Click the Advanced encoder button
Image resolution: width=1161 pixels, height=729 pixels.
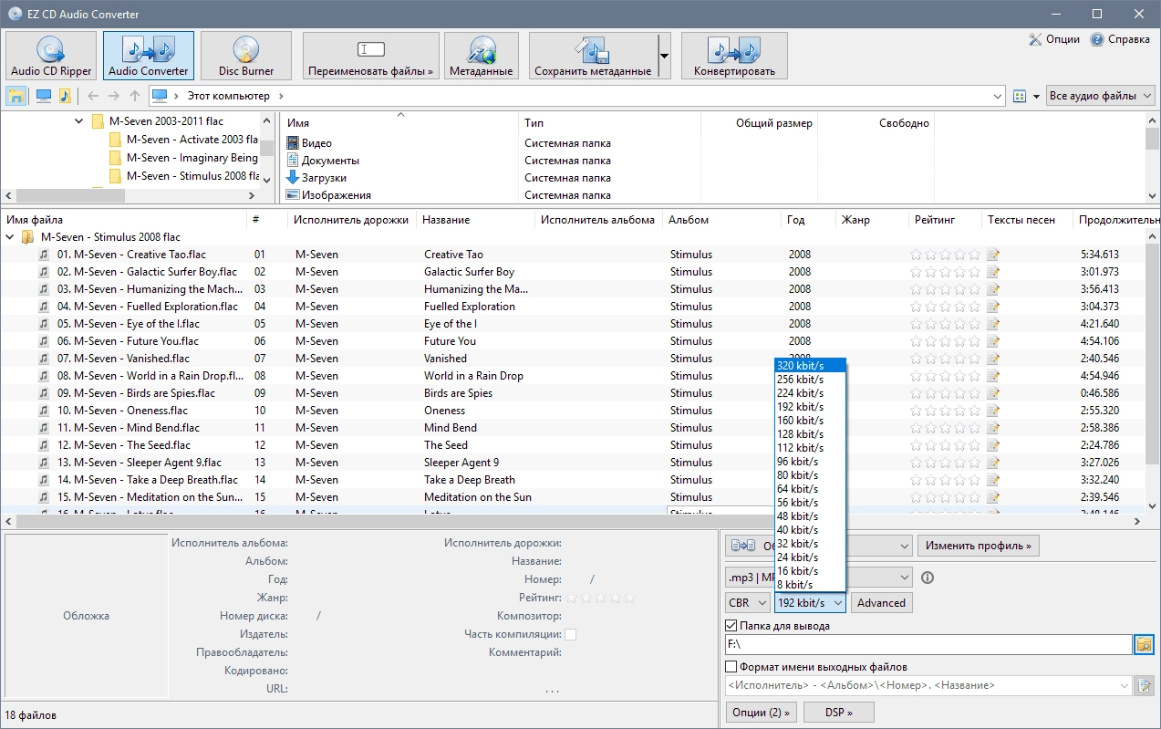[881, 602]
